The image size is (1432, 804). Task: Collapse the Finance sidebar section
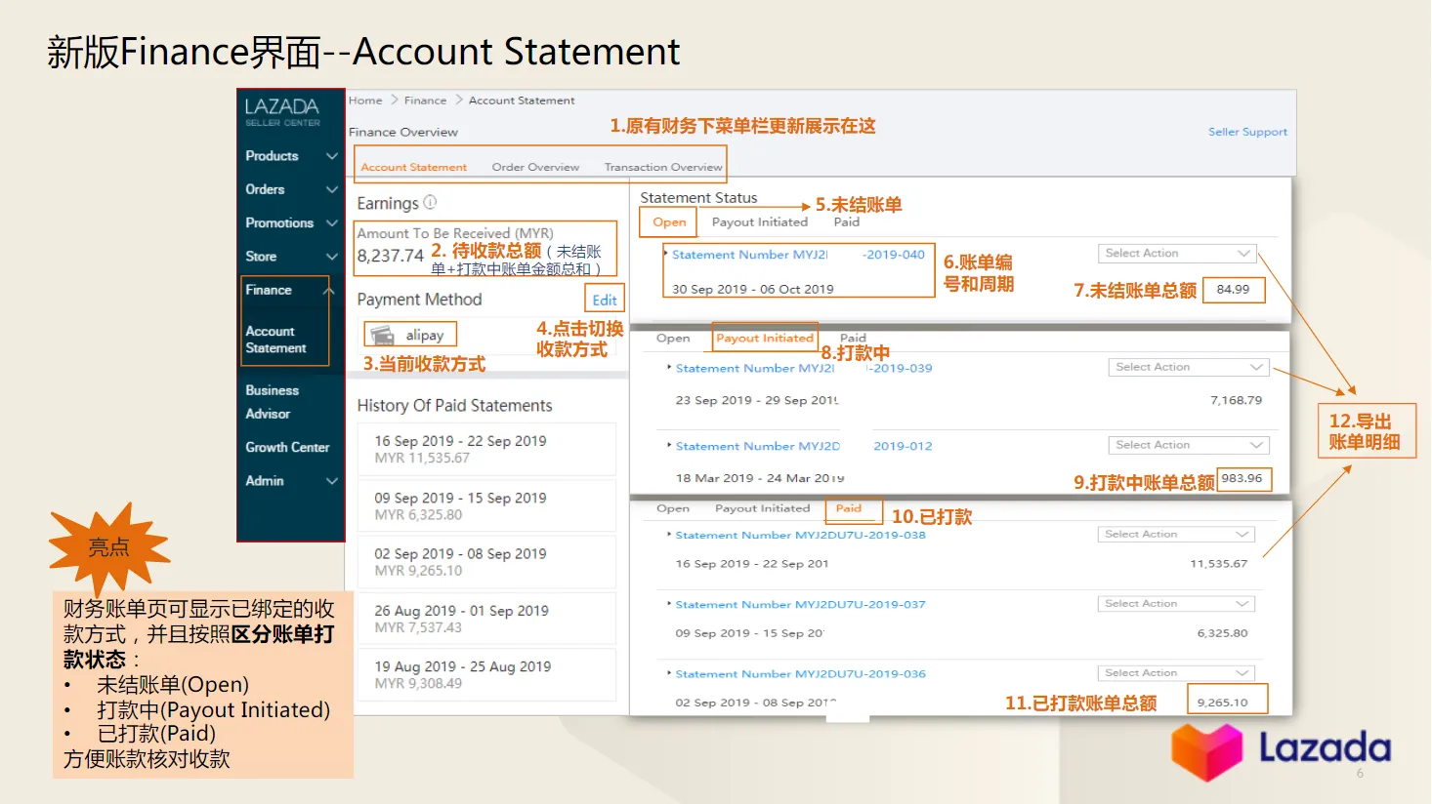click(x=329, y=291)
